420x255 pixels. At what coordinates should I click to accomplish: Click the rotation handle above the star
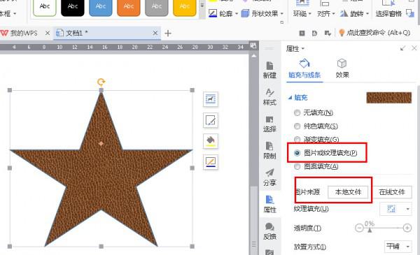[x=101, y=82]
